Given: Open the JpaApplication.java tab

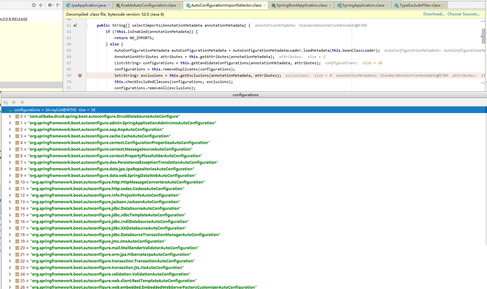Looking at the screenshot, I should (x=88, y=5).
